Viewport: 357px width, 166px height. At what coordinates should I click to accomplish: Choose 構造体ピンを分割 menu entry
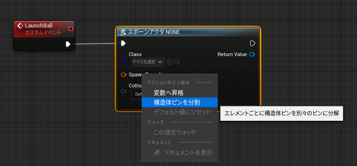179,103
